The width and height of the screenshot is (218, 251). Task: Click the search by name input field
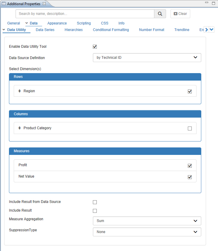point(85,14)
